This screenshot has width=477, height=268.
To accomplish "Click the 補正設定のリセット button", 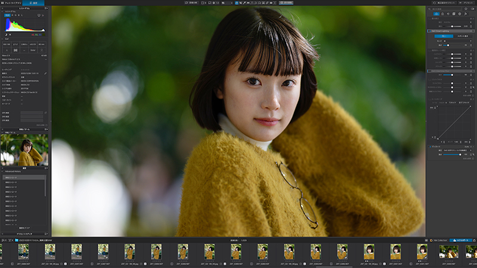I will pos(444,3).
